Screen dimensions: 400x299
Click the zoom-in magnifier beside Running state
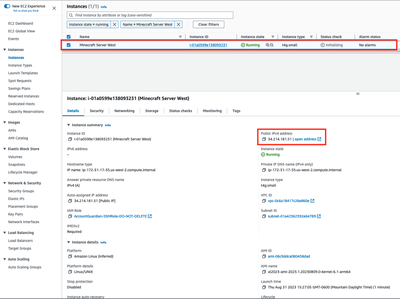click(268, 45)
